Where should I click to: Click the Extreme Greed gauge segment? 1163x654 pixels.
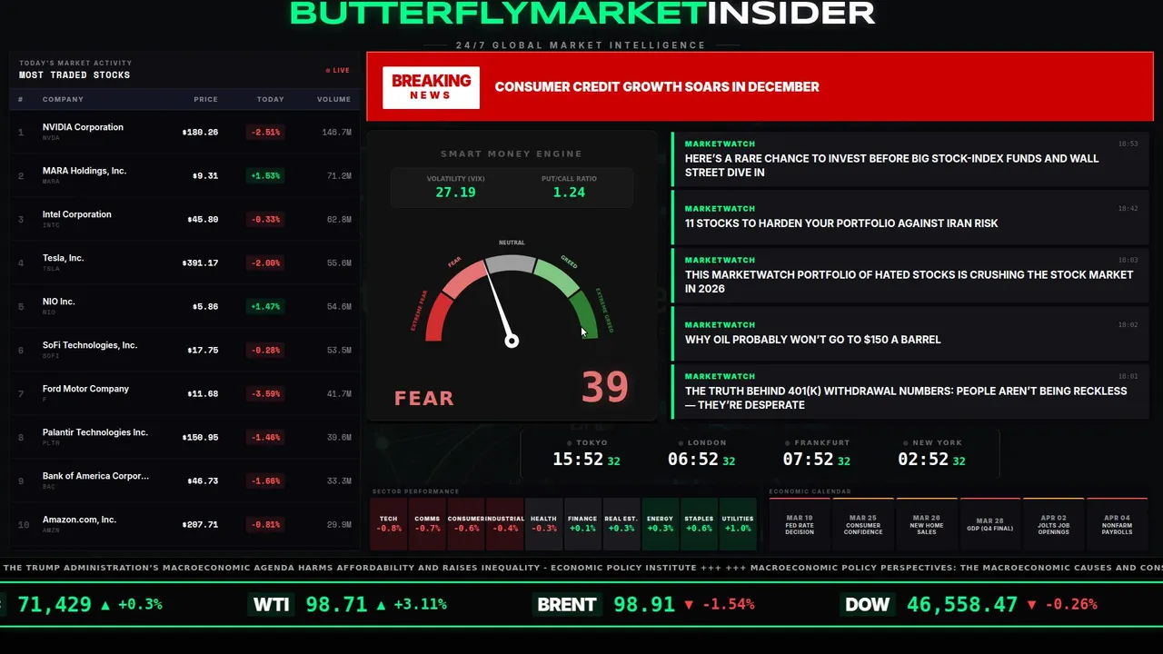click(583, 314)
